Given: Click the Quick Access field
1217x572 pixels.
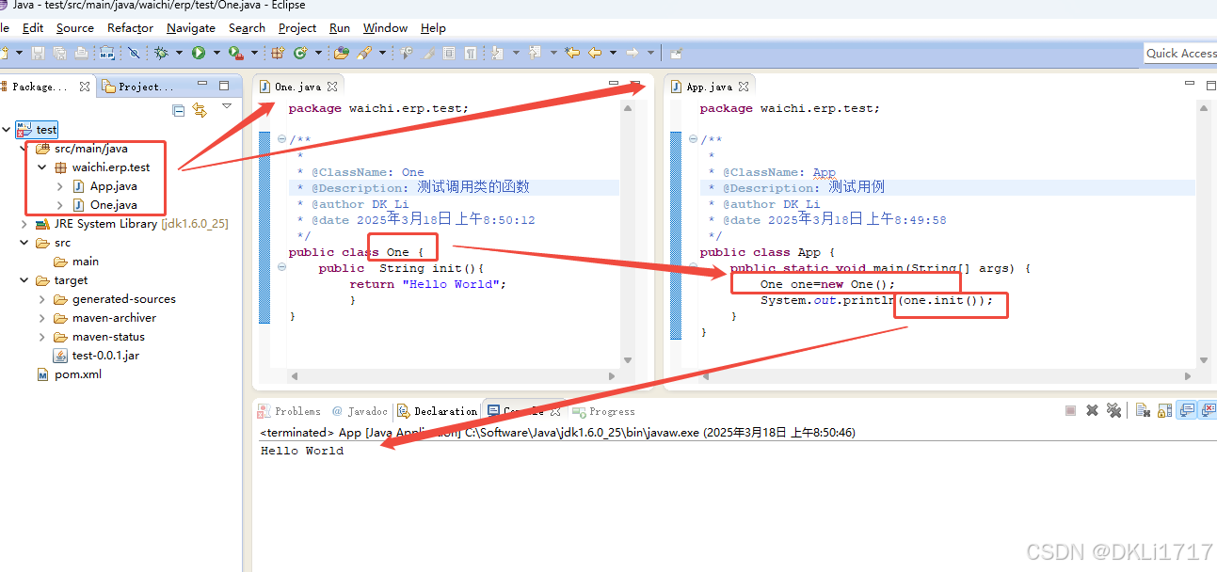Looking at the screenshot, I should click(x=1182, y=53).
